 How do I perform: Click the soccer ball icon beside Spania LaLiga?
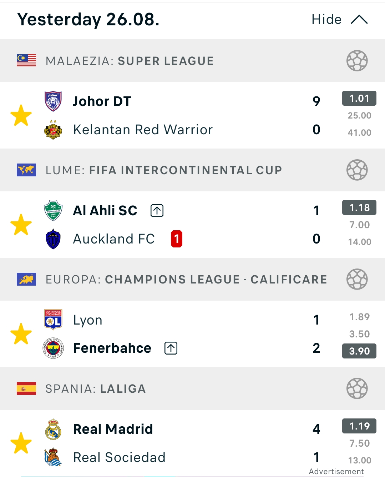click(x=357, y=388)
